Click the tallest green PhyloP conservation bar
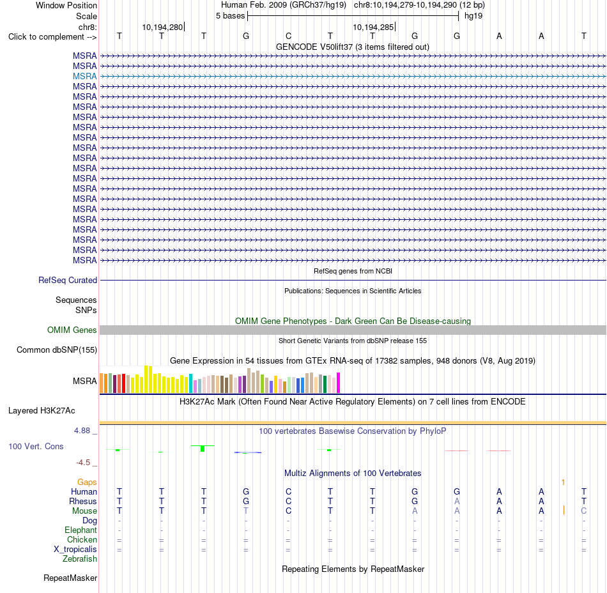The image size is (607, 593). (203, 449)
